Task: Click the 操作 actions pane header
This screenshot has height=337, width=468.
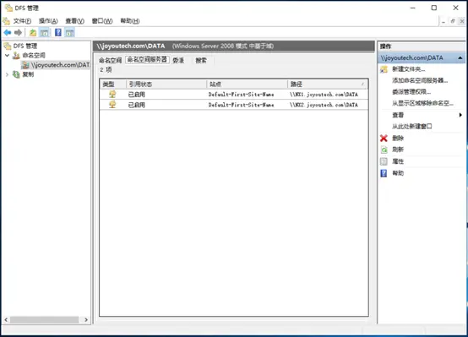Action: pyautogui.click(x=422, y=46)
